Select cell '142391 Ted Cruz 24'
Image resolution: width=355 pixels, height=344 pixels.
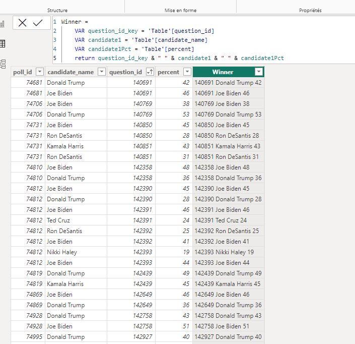coord(228,220)
